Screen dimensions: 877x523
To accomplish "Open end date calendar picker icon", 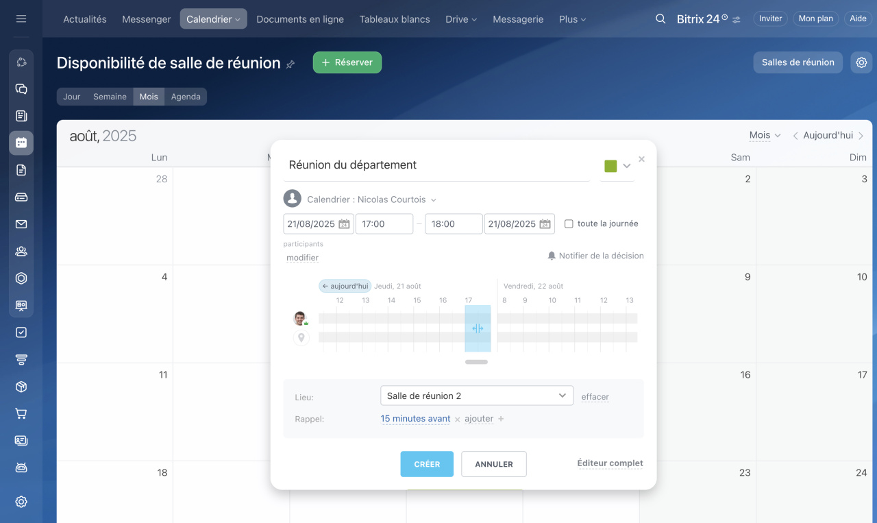I will pos(545,224).
